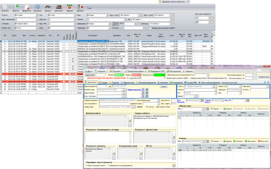The image size is (271, 169).
Task: Click the Видалити delete toolbar icon
Action: pyautogui.click(x=27, y=8)
